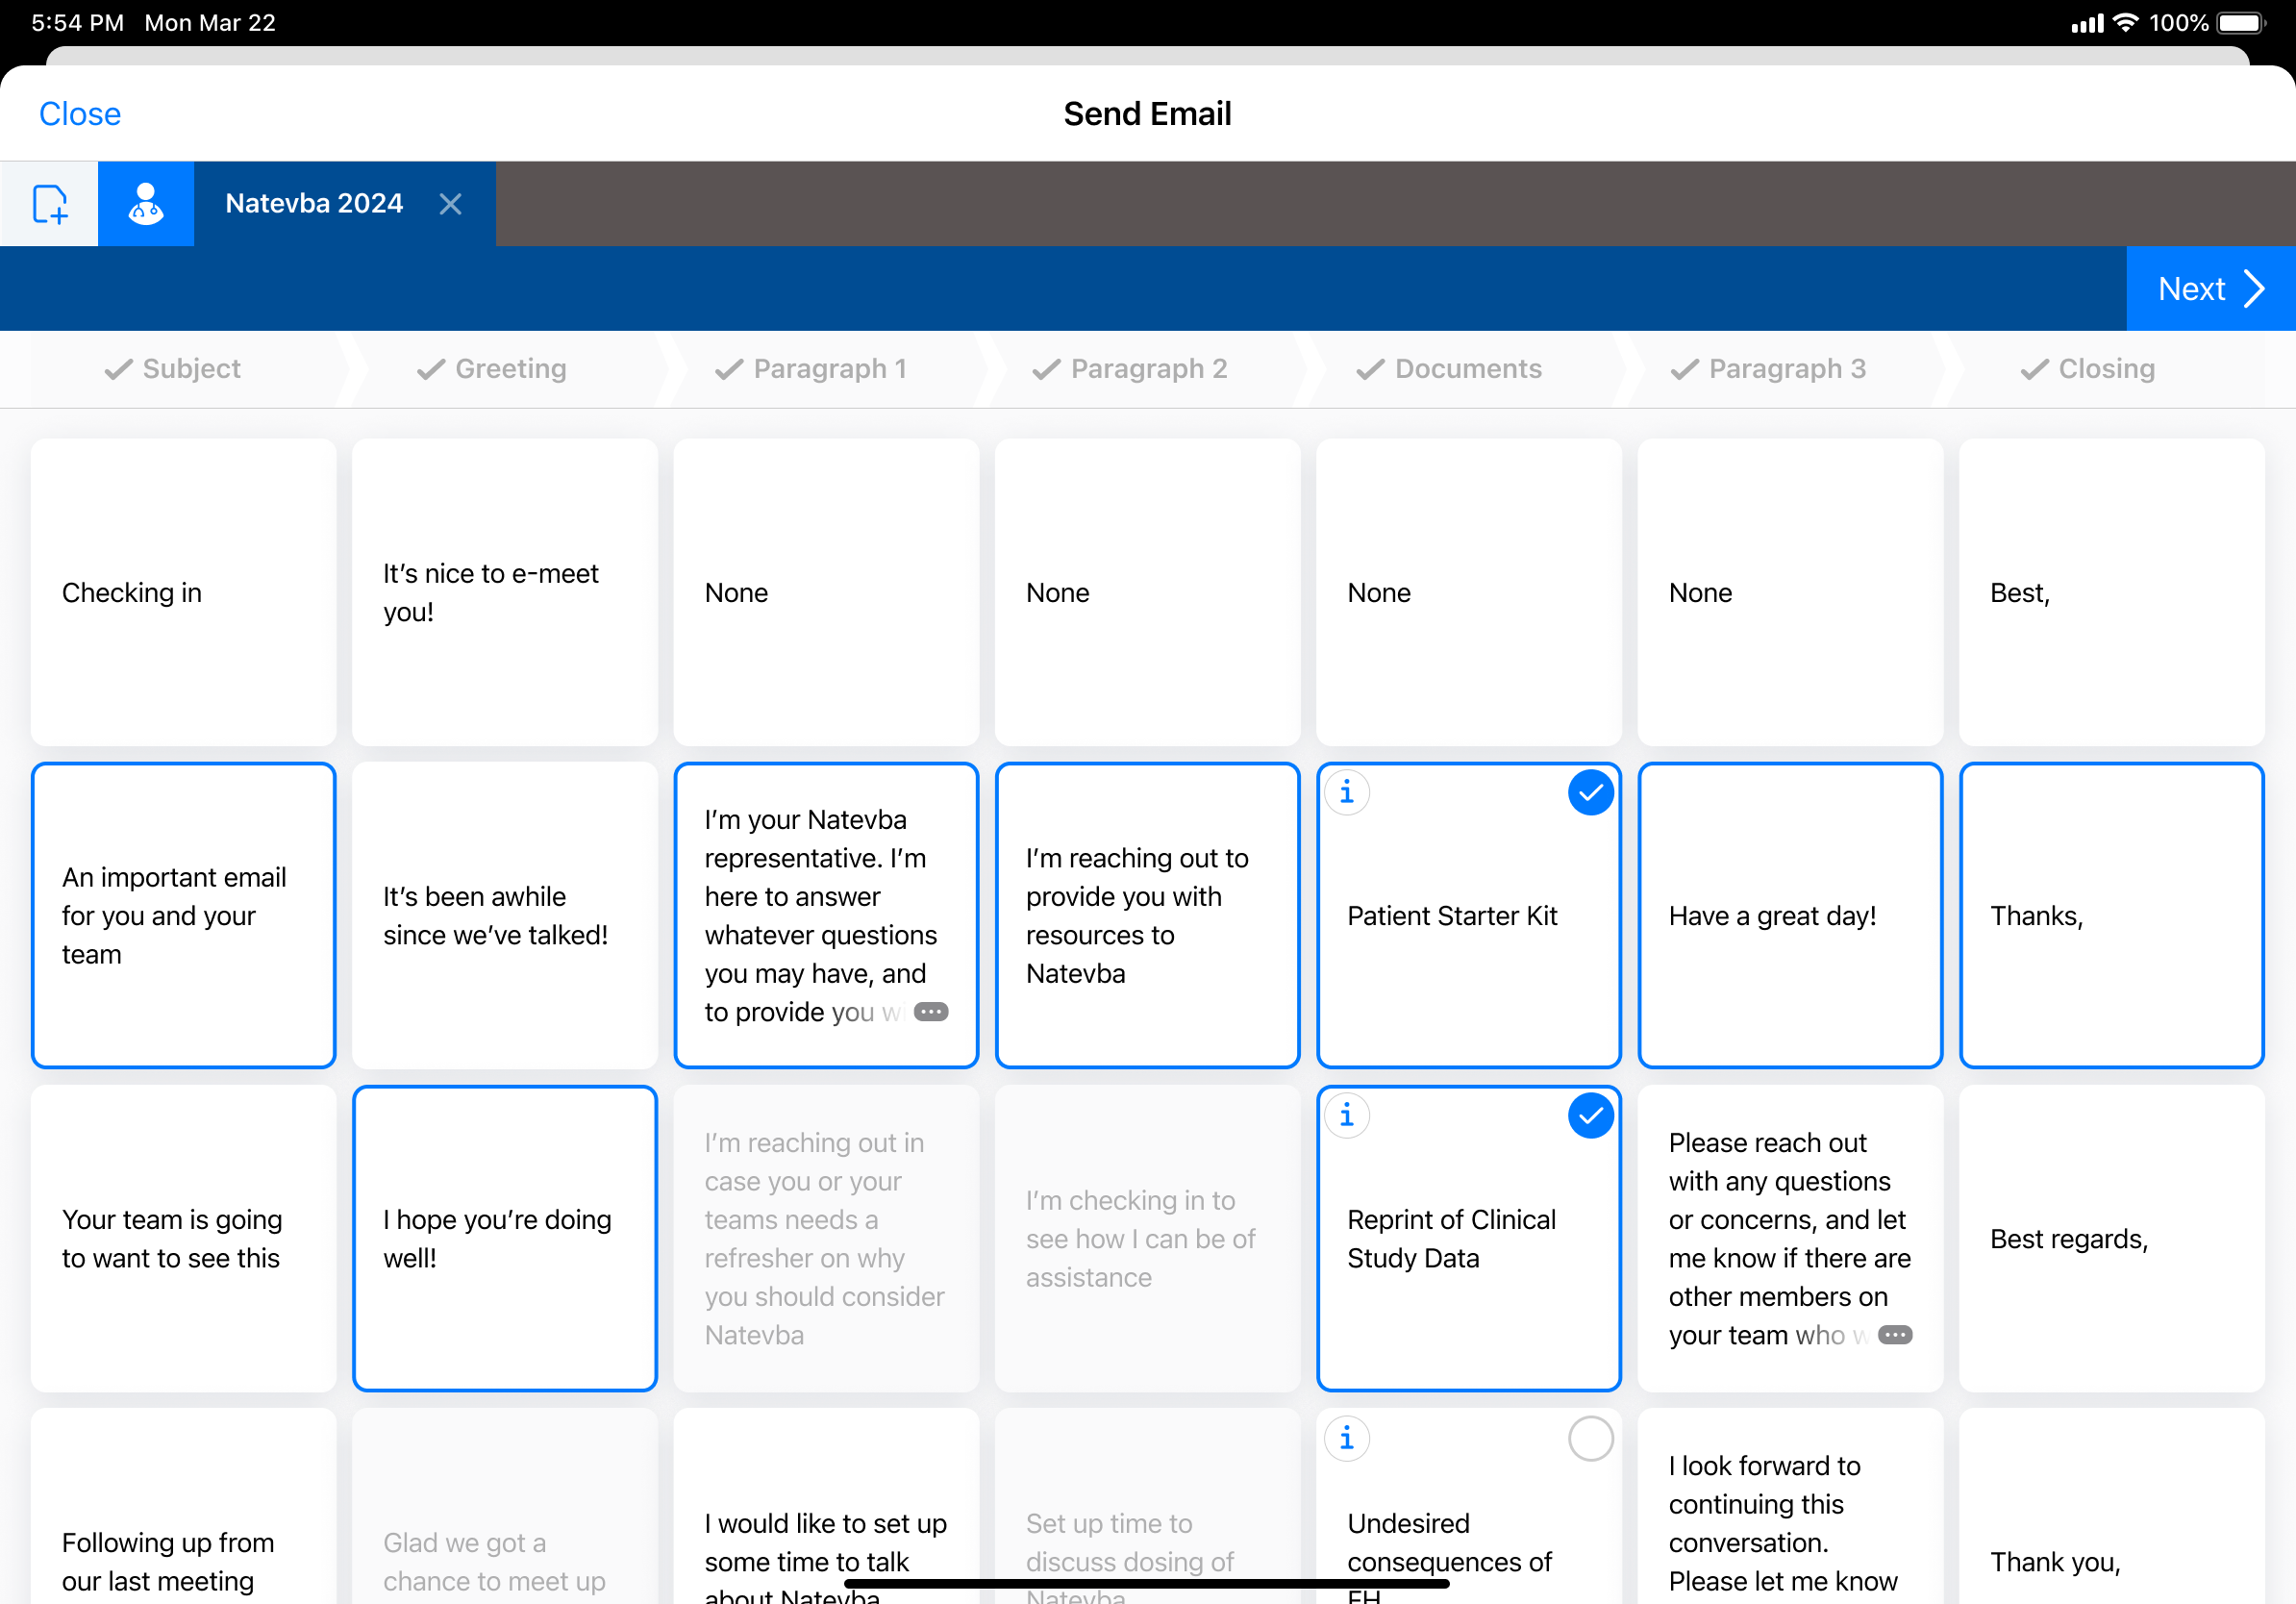Jump to the Paragraph 2 step
The height and width of the screenshot is (1604, 2296).
tap(1130, 369)
